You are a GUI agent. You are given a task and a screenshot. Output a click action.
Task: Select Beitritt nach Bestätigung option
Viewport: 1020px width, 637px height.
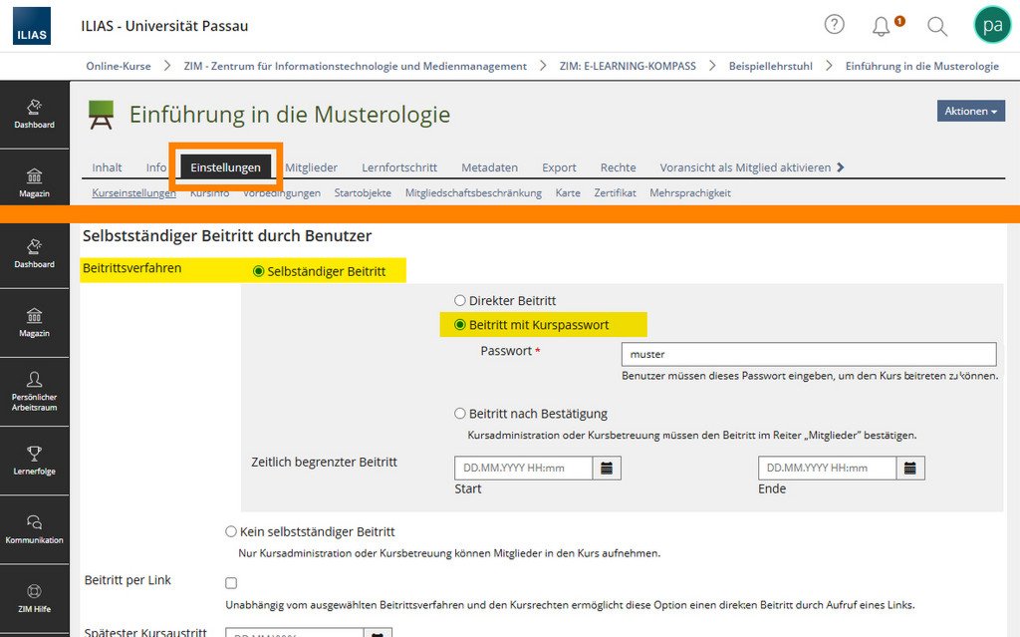(x=460, y=414)
